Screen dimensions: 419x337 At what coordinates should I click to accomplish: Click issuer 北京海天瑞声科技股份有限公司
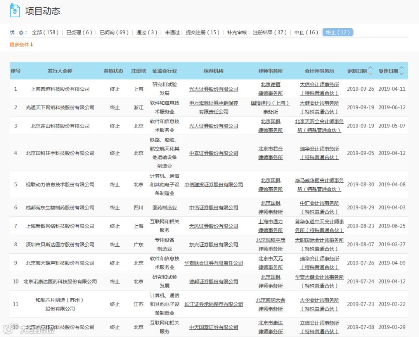pyautogui.click(x=60, y=263)
